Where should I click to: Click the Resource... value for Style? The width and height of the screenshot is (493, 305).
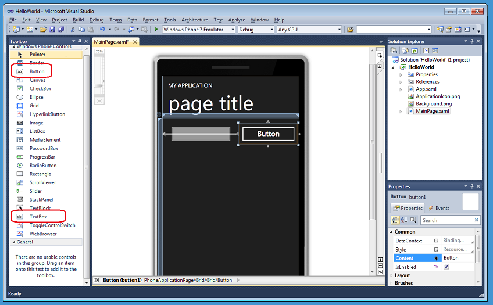click(x=455, y=249)
